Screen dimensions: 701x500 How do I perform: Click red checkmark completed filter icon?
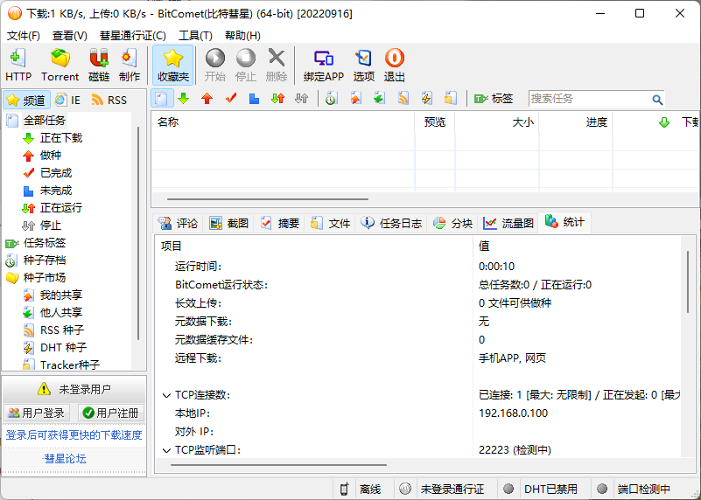[231, 99]
